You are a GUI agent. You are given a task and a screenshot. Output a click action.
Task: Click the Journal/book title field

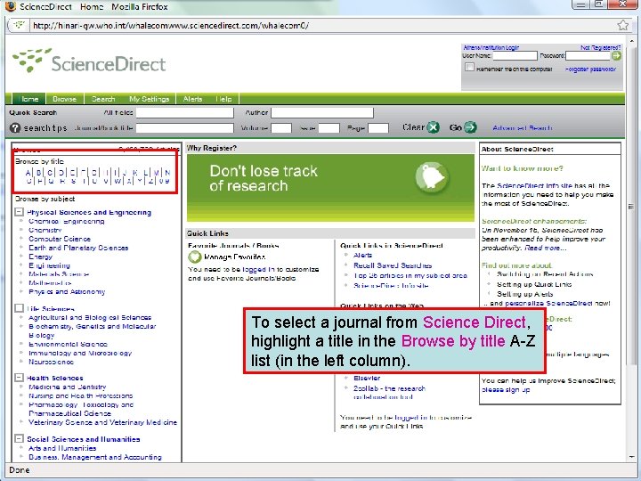click(x=185, y=128)
